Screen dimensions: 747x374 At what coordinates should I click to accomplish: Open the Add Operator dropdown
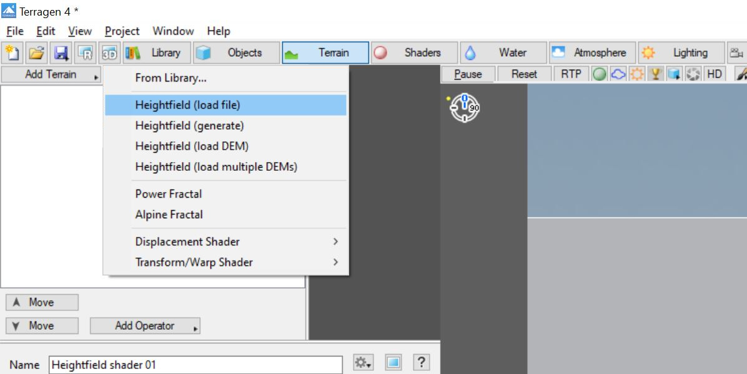pos(146,326)
